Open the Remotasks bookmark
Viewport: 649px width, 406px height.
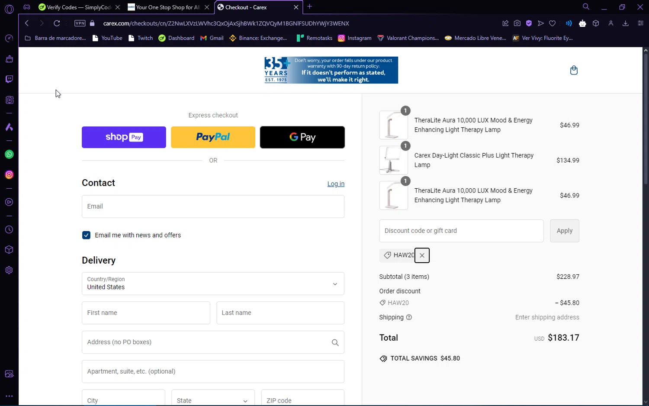[x=315, y=38]
